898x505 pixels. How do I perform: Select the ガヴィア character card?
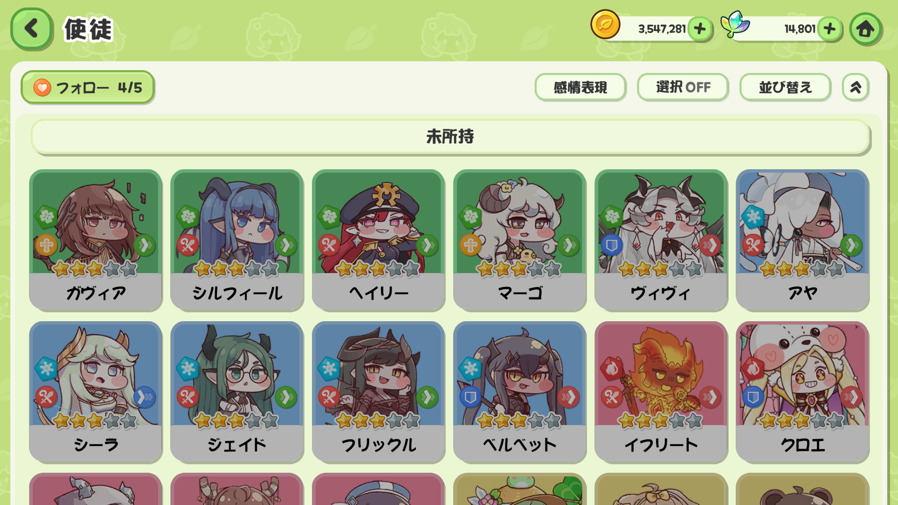96,240
